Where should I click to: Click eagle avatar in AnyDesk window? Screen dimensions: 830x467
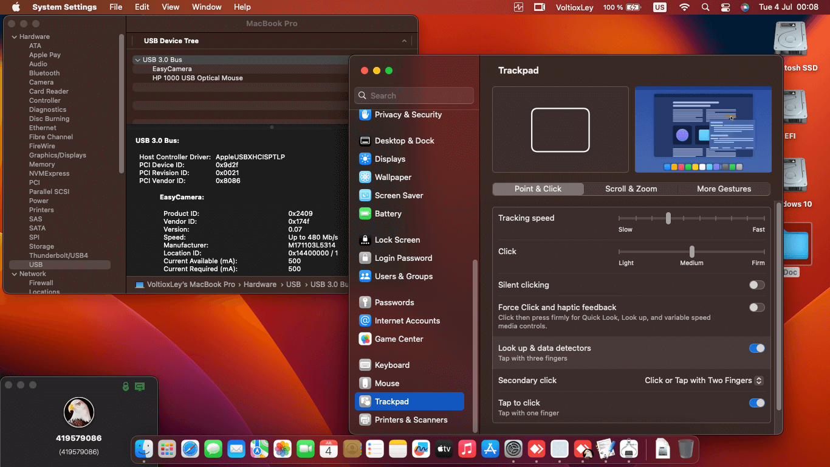79,412
